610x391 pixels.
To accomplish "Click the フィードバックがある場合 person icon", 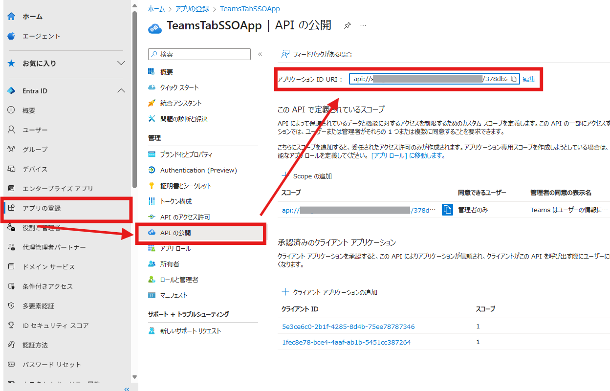I will pyautogui.click(x=285, y=54).
